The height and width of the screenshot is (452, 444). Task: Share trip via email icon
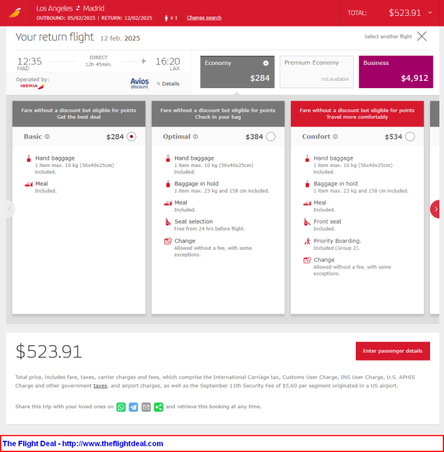(x=146, y=407)
